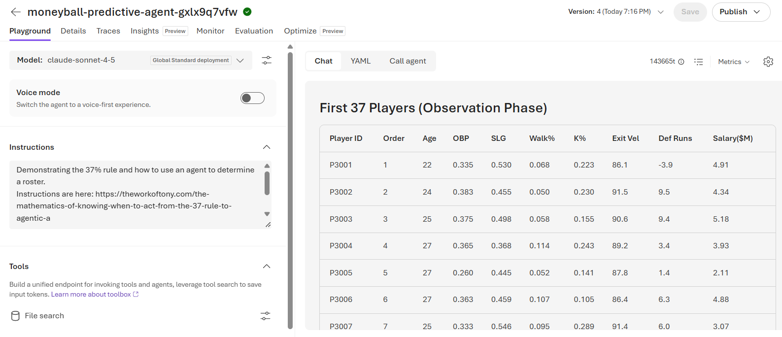Click the green verified status badge
Viewport: 782px width, 337px height.
pyautogui.click(x=247, y=12)
